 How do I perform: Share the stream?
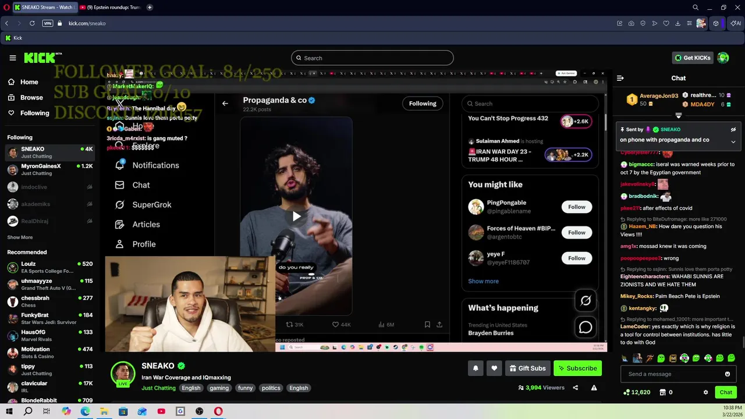tap(575, 388)
